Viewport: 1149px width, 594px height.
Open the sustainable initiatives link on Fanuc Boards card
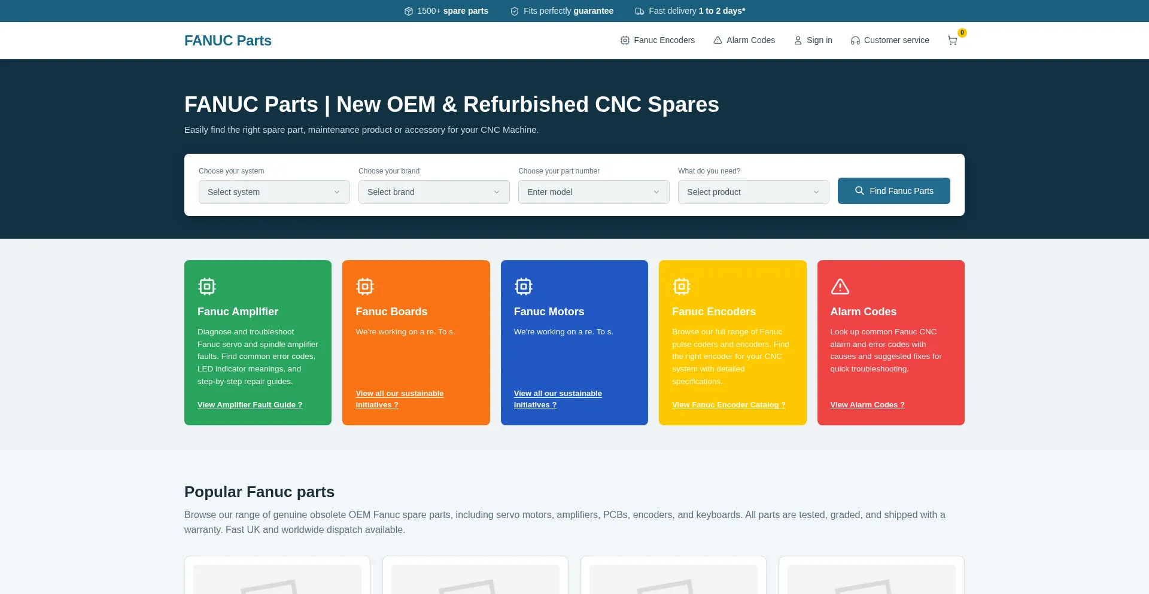click(x=400, y=399)
